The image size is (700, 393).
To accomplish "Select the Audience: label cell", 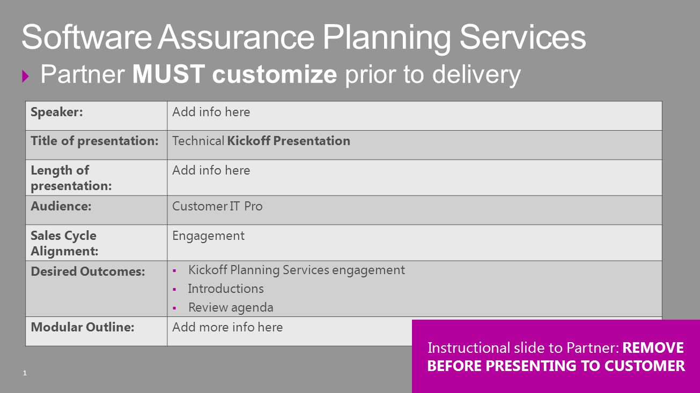I will point(97,210).
